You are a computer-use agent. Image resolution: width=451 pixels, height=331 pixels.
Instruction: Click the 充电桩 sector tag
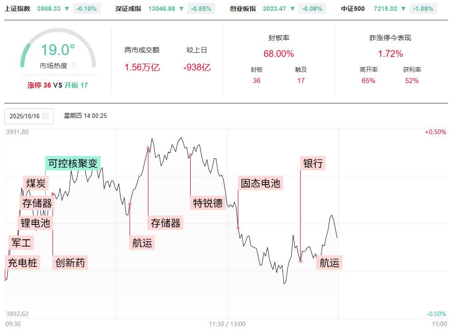[x=23, y=262]
